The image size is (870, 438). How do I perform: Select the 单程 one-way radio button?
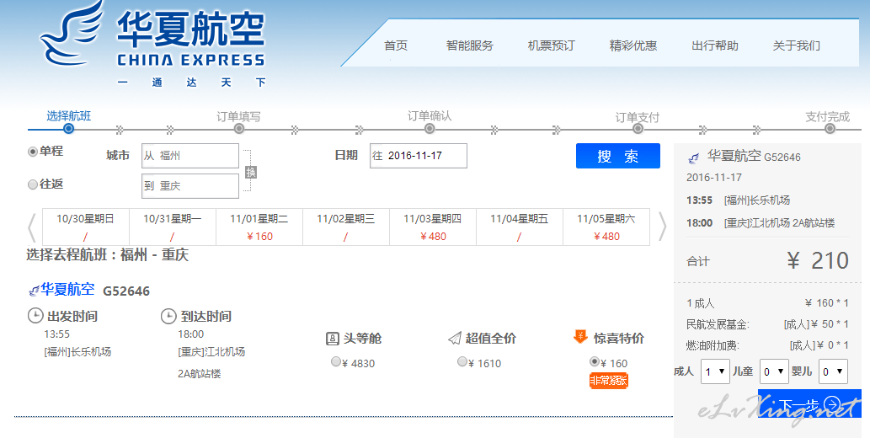pos(33,152)
